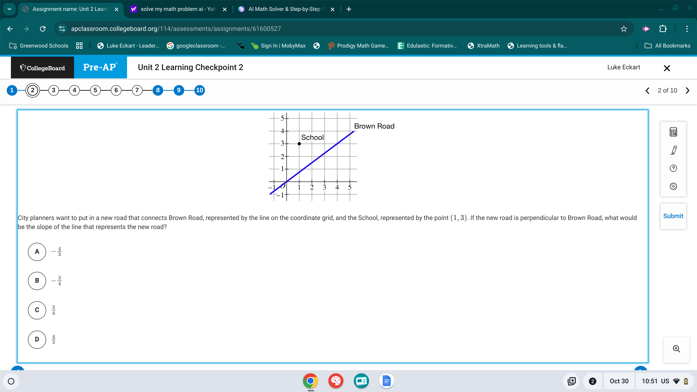This screenshot has width=697, height=392.
Task: Close the assessment with the X
Action: coord(667,68)
